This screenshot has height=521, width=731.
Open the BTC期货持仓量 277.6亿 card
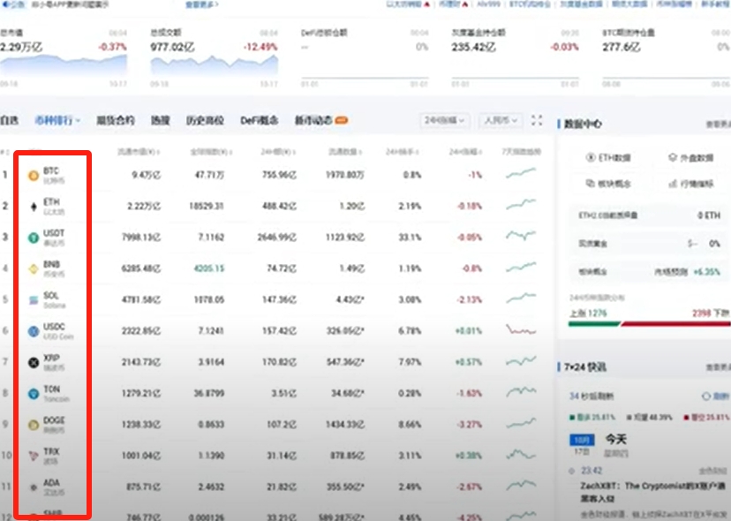coord(667,57)
